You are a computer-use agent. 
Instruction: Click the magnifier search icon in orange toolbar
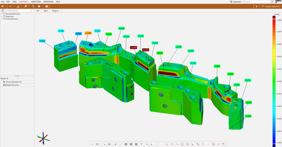coord(33,6)
